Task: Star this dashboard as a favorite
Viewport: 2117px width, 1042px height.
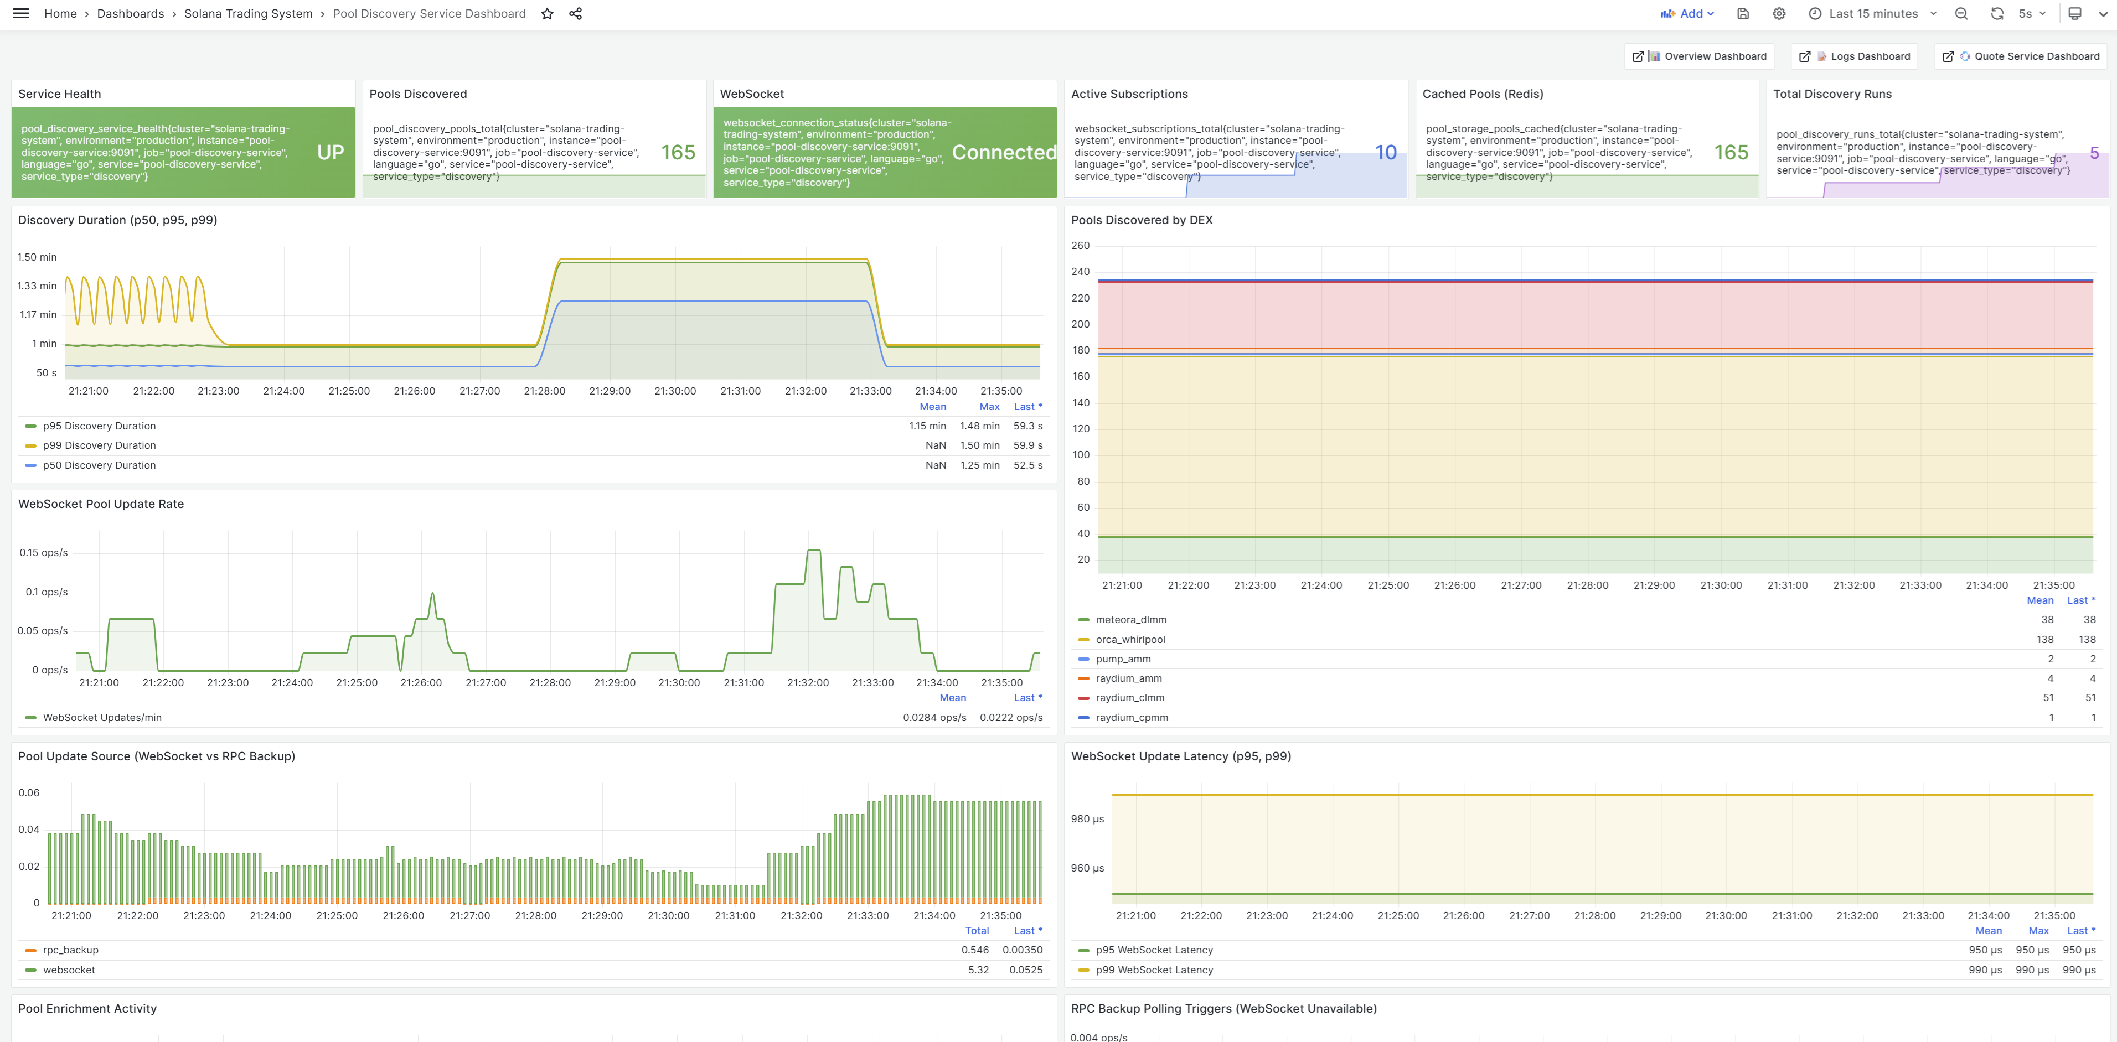Action: pos(548,13)
